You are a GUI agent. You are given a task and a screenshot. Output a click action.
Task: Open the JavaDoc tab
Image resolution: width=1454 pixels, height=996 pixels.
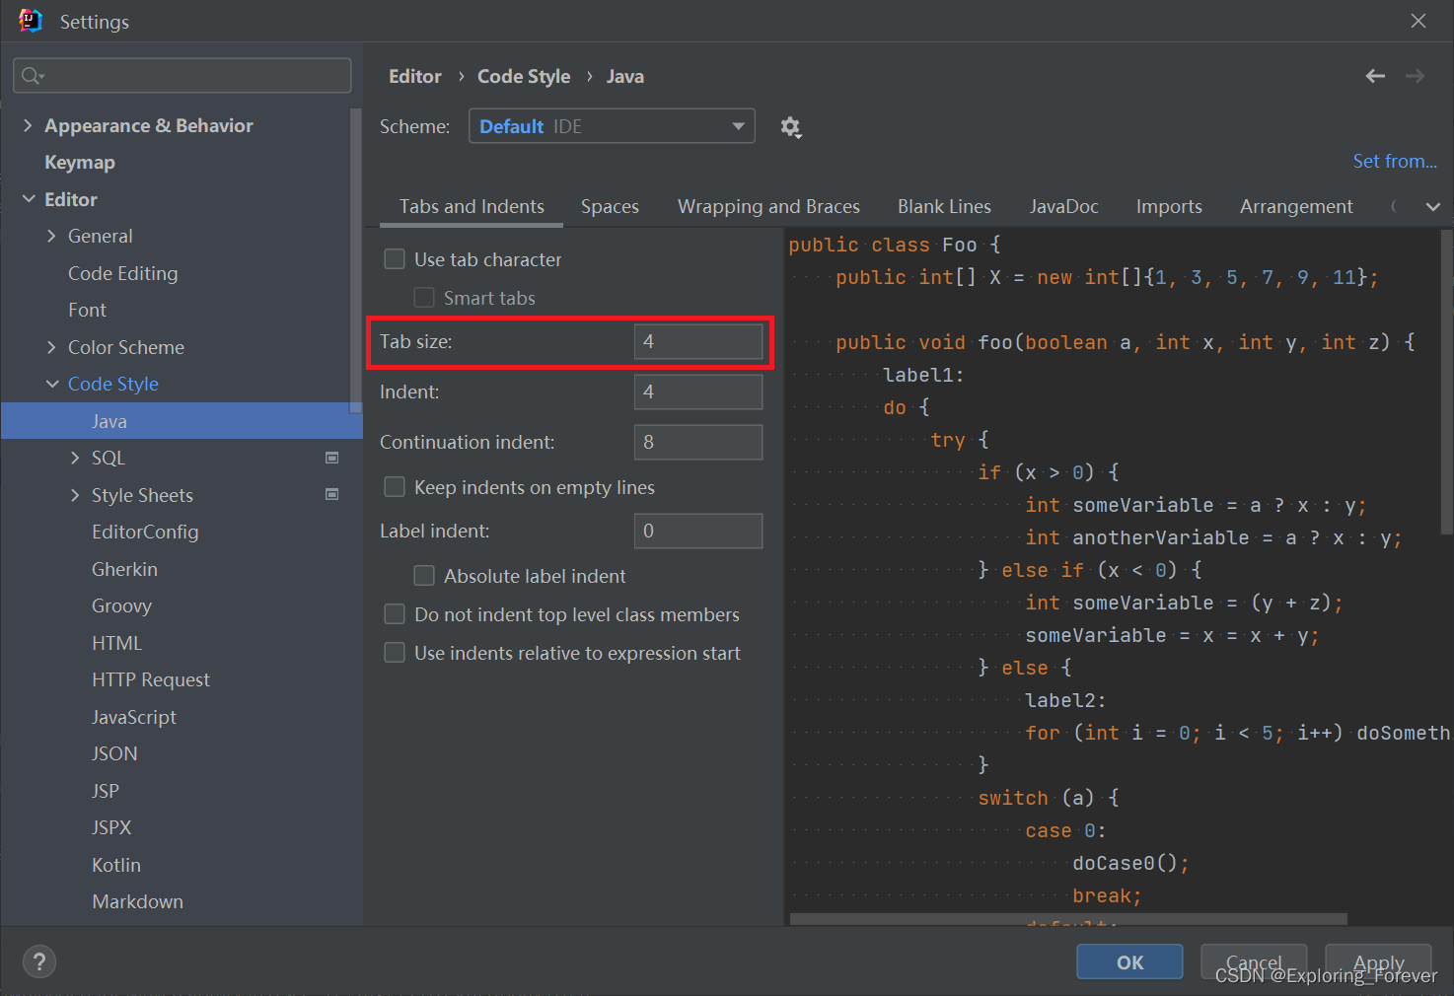click(1063, 206)
